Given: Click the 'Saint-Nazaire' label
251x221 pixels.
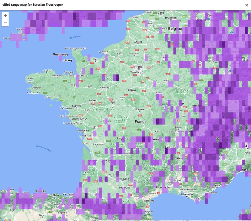Looking at the screenshot, I should (66, 108).
